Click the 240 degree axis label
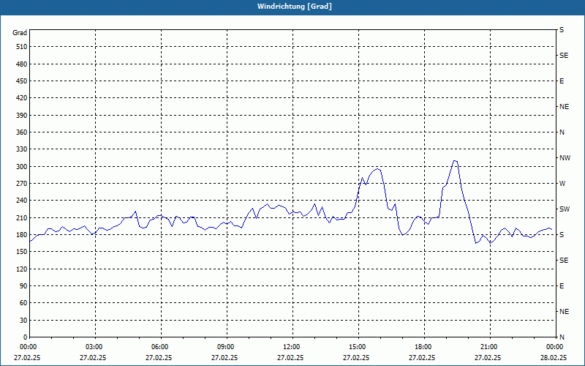 coord(22,201)
